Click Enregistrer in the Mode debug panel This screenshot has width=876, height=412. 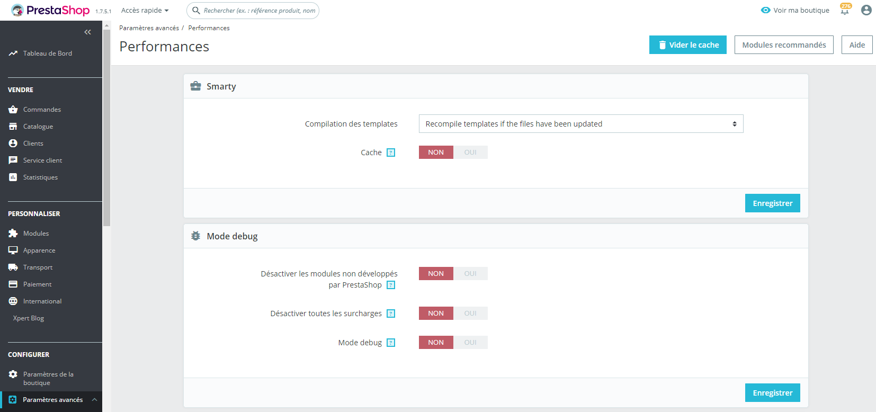773,393
